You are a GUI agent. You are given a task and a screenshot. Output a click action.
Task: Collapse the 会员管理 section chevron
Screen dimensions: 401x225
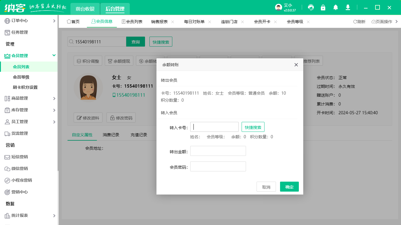pyautogui.click(x=54, y=56)
